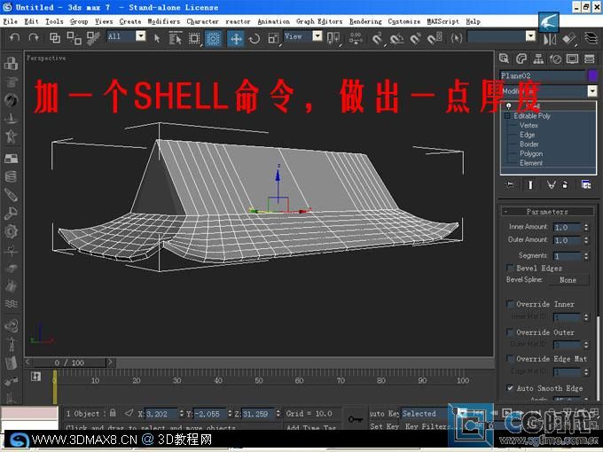Switch to the Display command panel tab
603x452 pixels.
pyautogui.click(x=572, y=58)
